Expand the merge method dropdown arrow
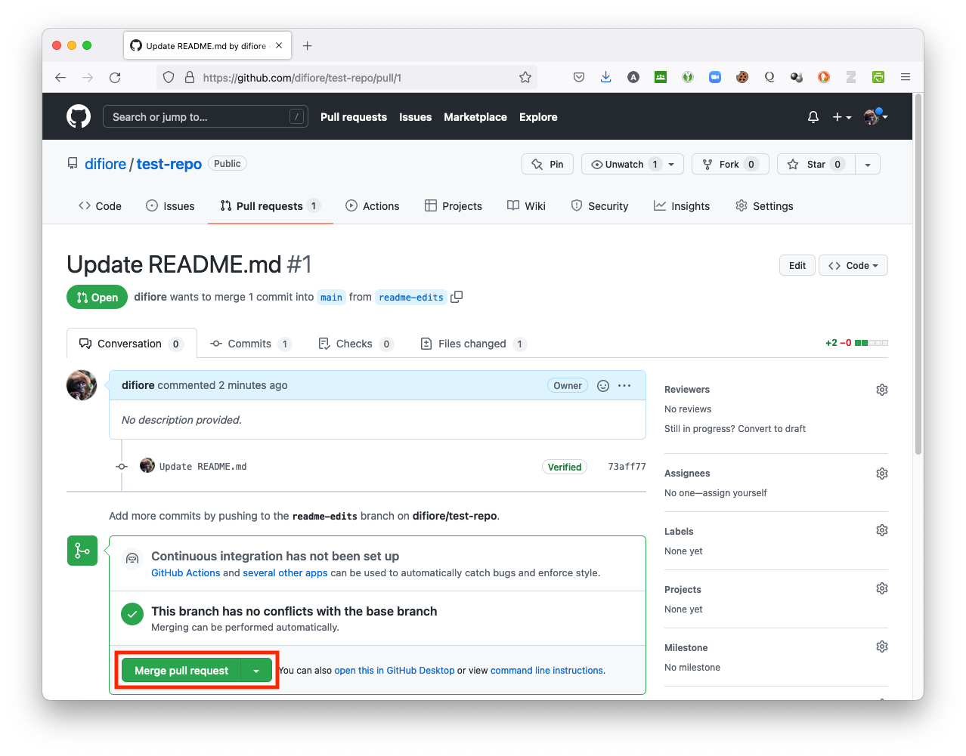 (256, 671)
